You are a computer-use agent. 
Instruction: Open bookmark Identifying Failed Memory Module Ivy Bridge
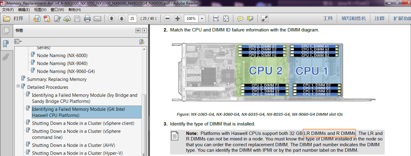[x=85, y=98]
